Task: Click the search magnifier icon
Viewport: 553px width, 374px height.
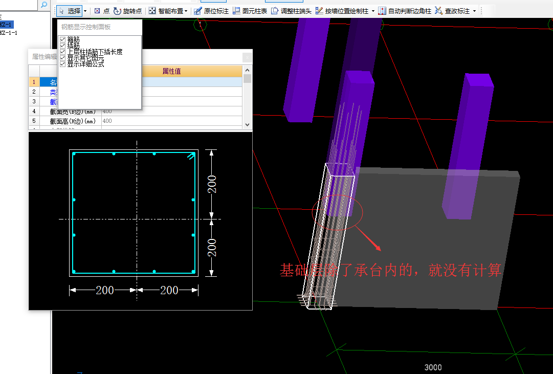Action: pyautogui.click(x=43, y=5)
